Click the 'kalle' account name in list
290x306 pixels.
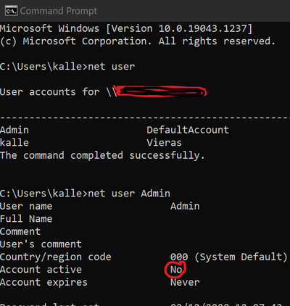(14, 143)
